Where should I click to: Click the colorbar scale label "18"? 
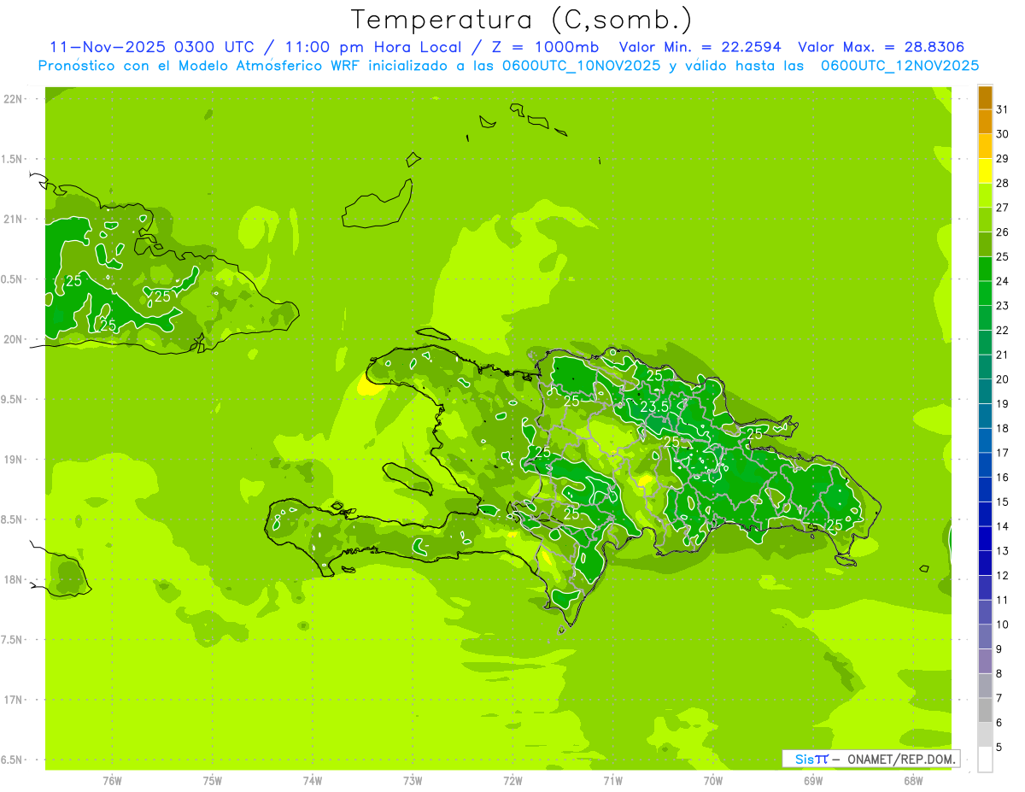[x=1002, y=428]
